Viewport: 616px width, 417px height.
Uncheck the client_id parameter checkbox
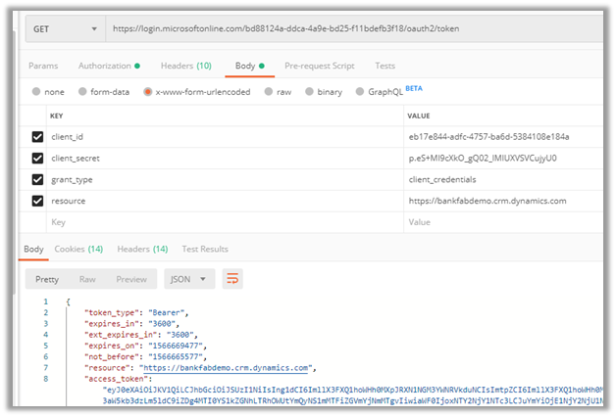[37, 136]
